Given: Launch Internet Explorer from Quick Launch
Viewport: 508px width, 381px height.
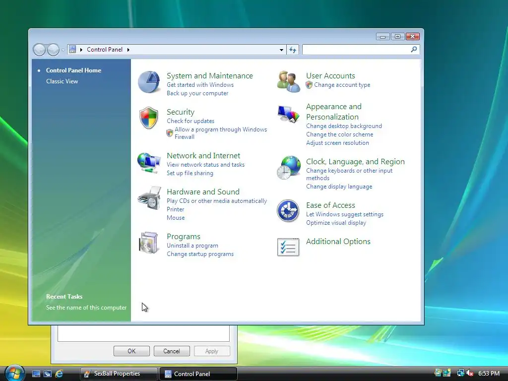Looking at the screenshot, I should pyautogui.click(x=59, y=374).
